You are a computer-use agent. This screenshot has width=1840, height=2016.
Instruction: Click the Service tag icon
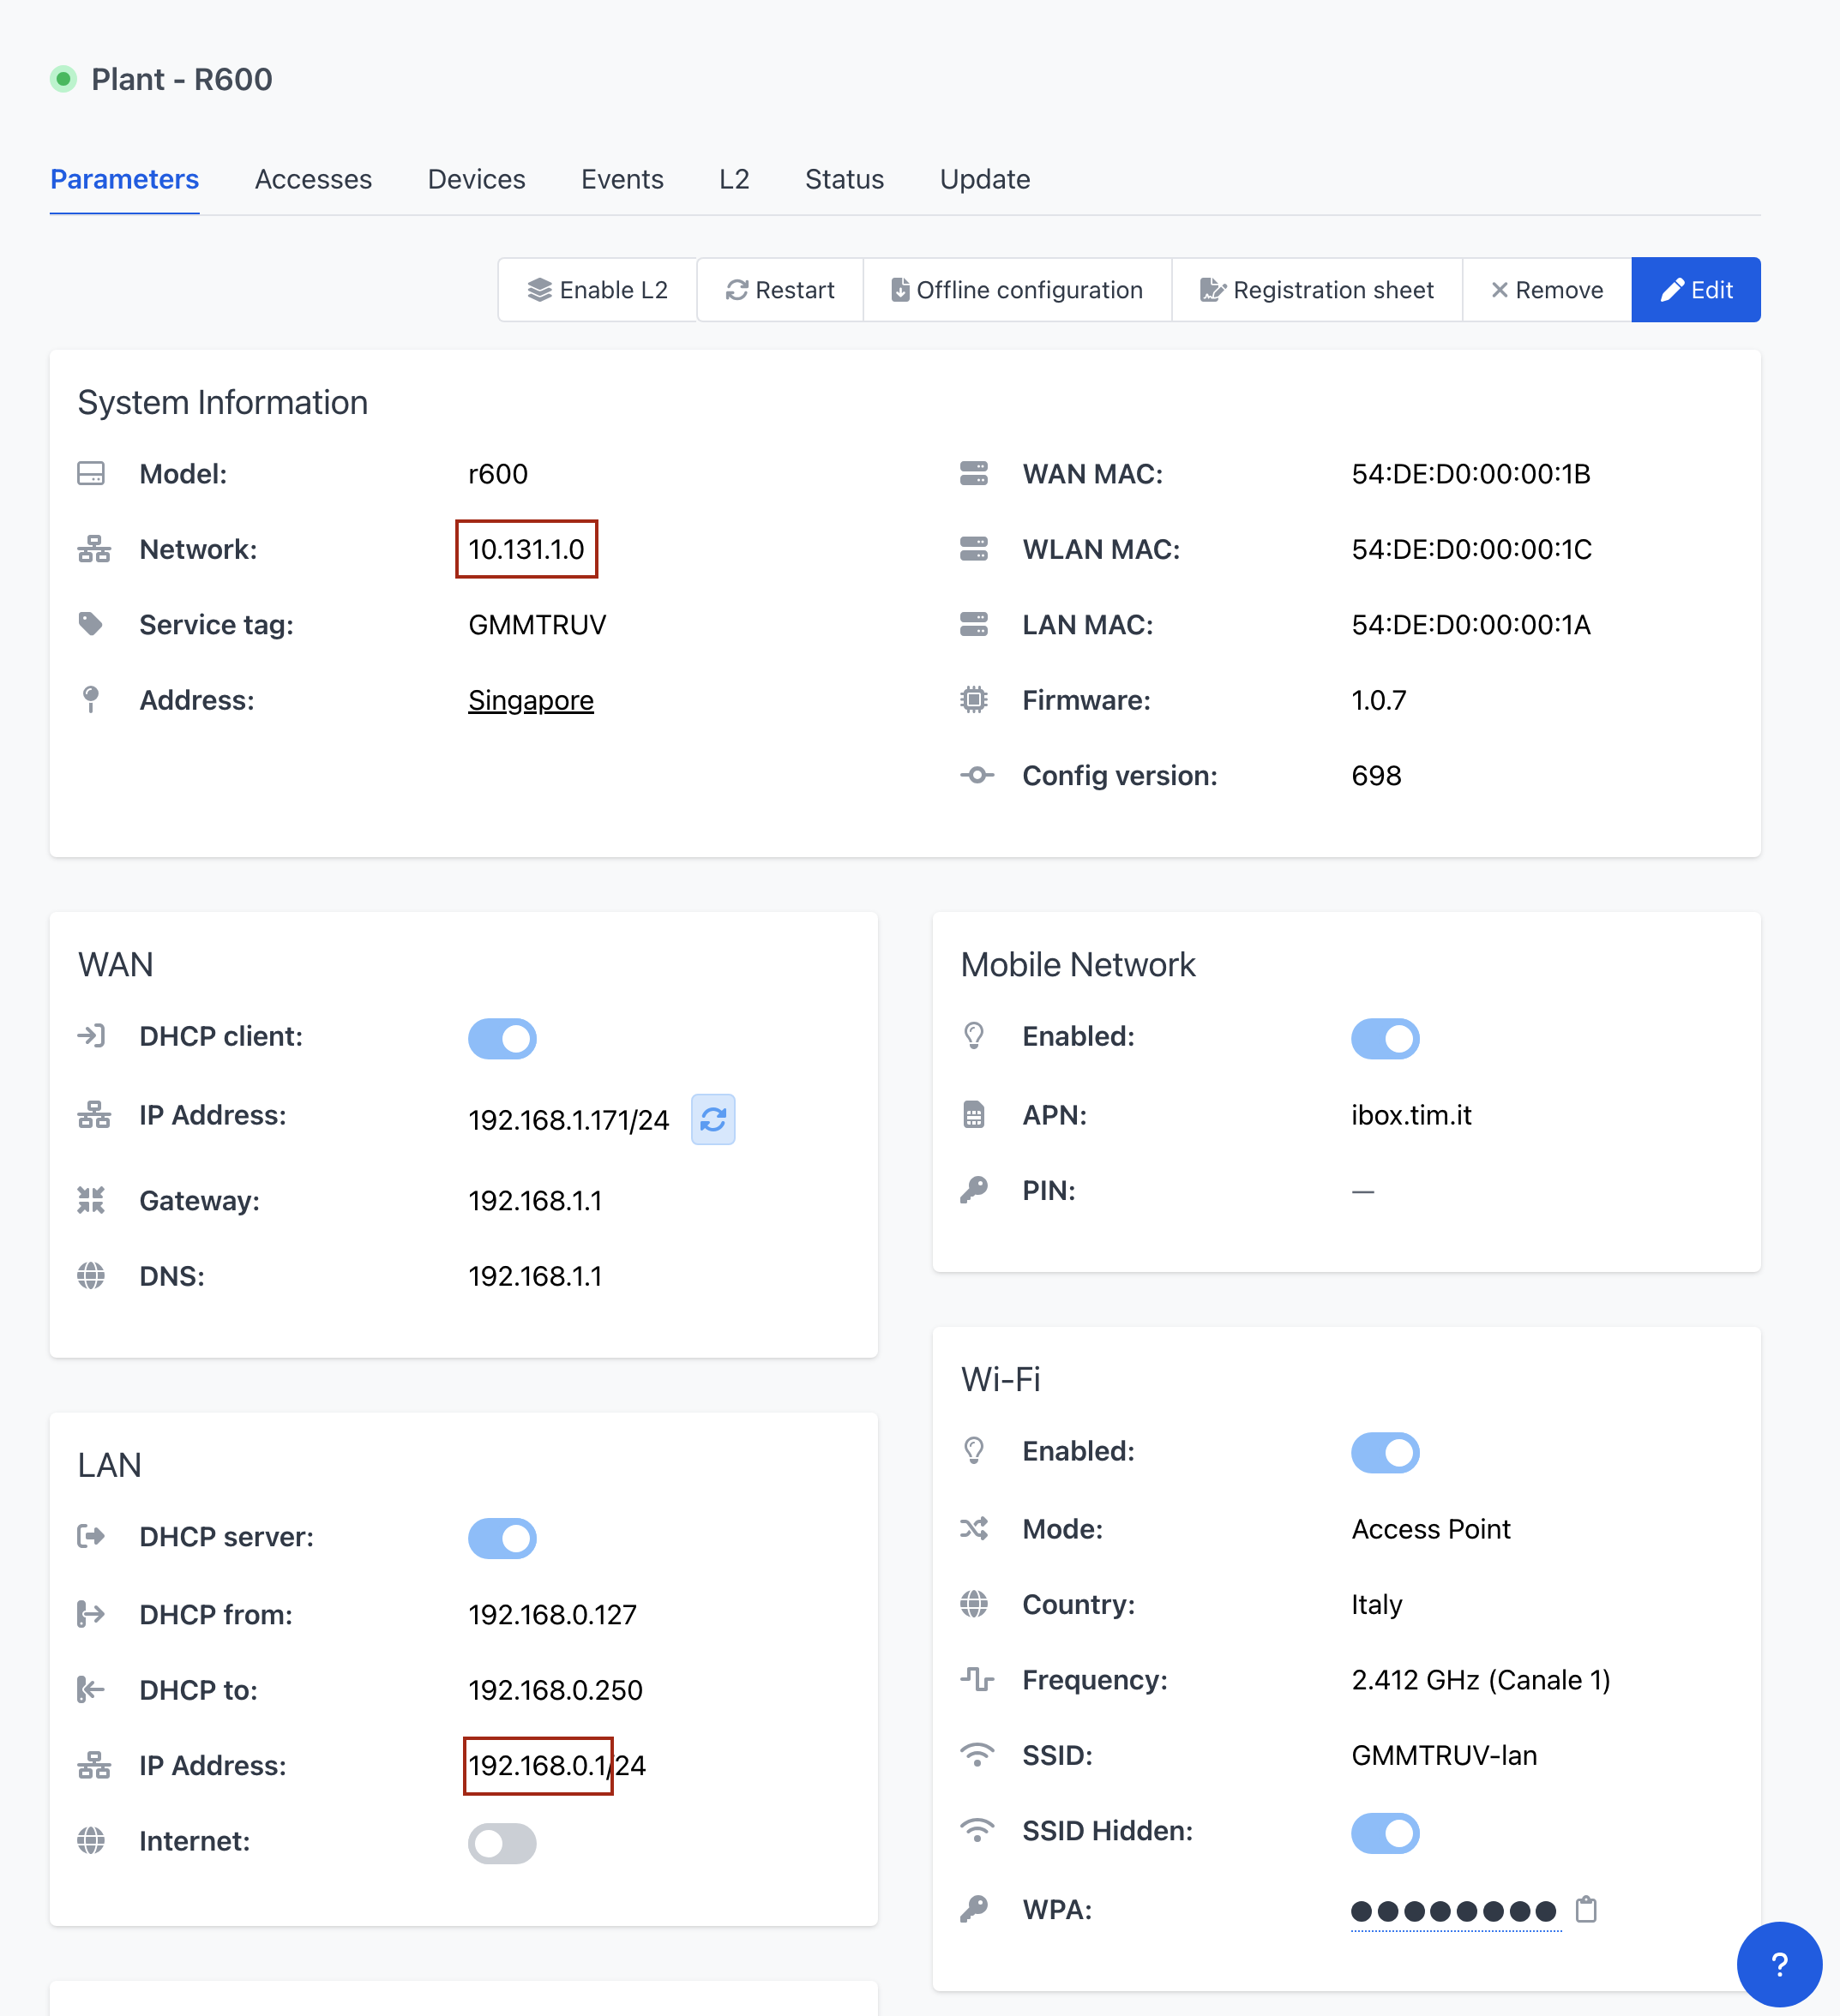click(91, 624)
